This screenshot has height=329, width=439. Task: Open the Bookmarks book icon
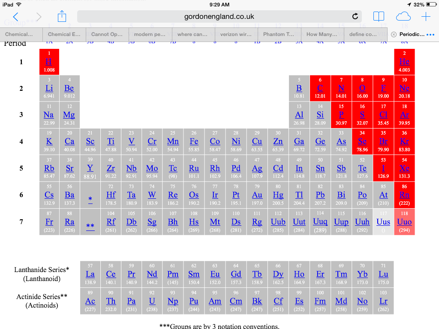[x=379, y=17]
